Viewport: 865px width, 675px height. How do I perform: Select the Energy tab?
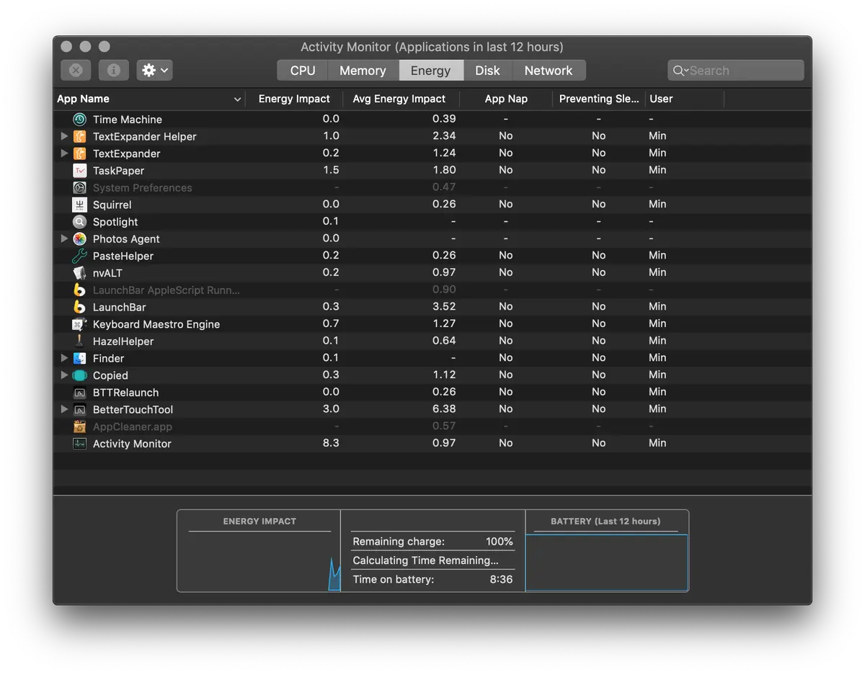[430, 71]
